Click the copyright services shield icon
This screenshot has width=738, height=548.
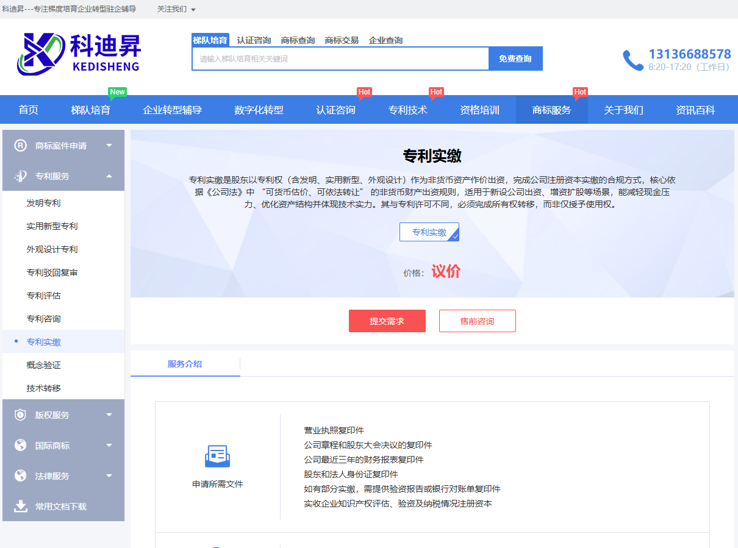tap(21, 415)
